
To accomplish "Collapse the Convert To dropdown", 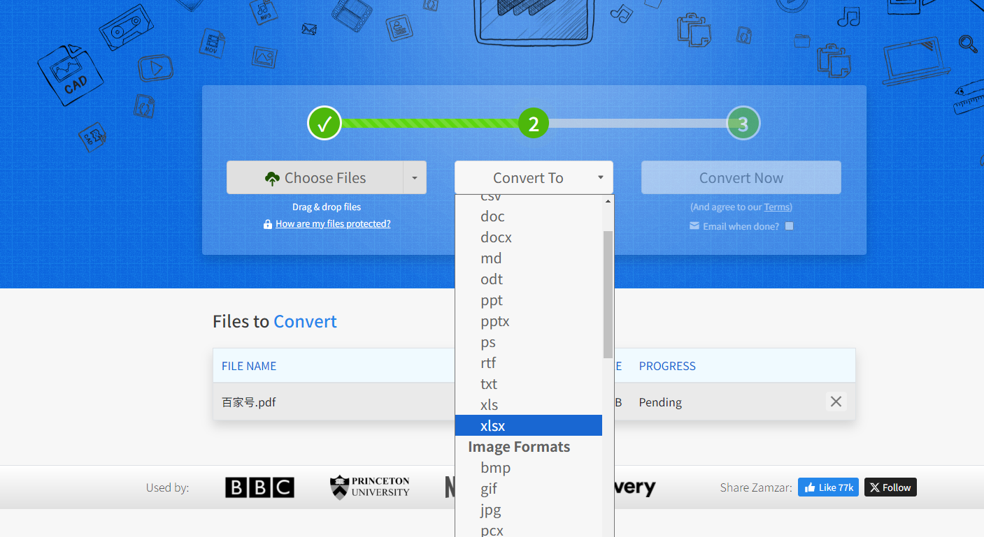I will 534,178.
